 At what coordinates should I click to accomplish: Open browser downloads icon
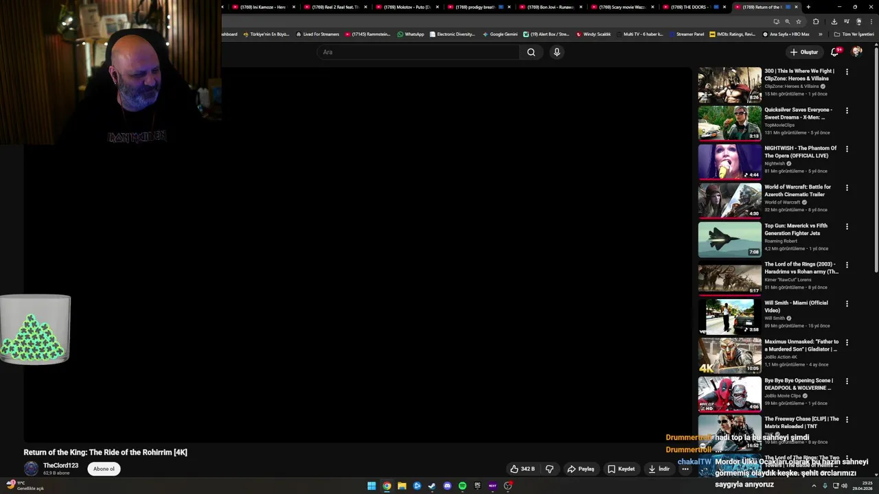tap(834, 21)
